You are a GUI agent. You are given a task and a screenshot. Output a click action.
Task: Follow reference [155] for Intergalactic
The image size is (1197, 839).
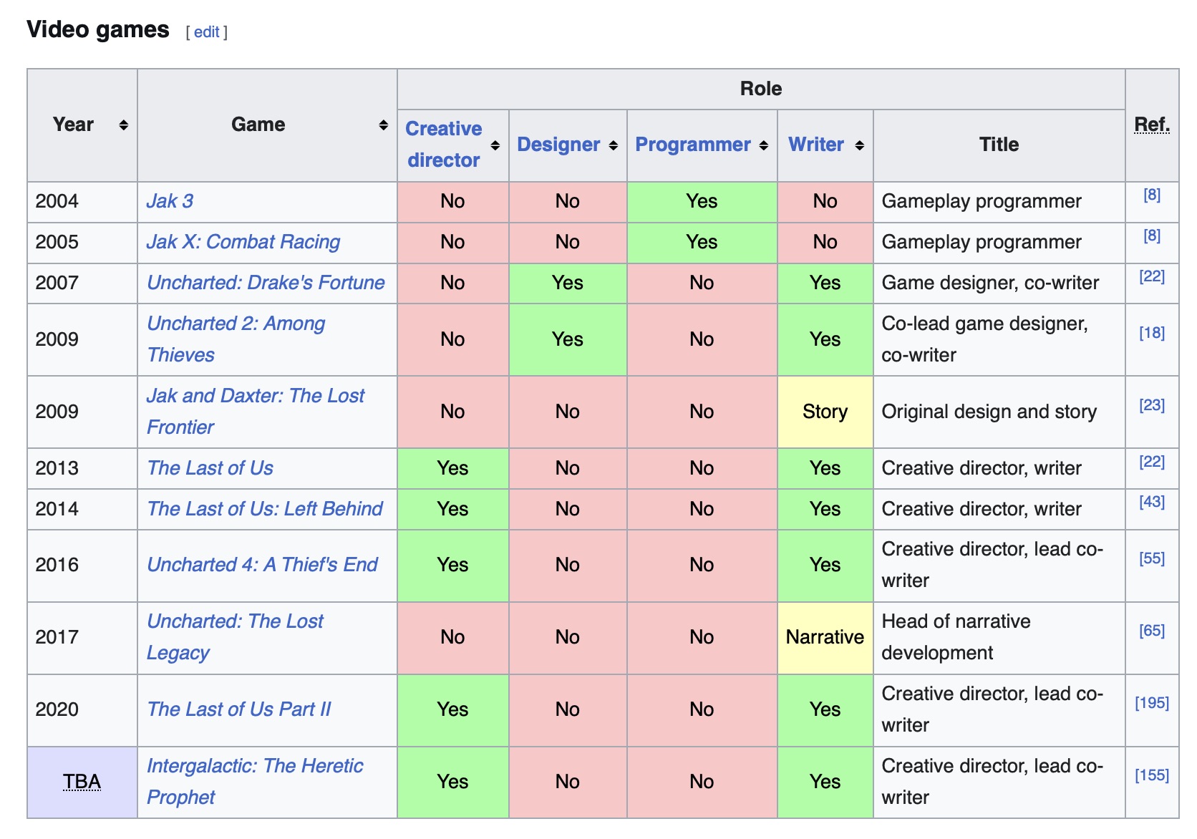[1152, 775]
